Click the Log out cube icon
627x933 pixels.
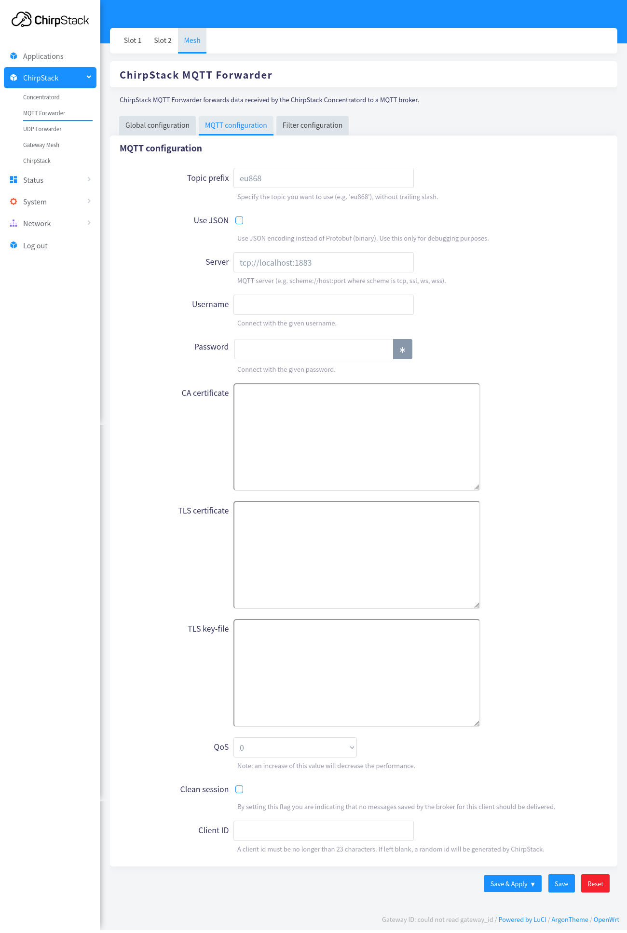pos(14,245)
